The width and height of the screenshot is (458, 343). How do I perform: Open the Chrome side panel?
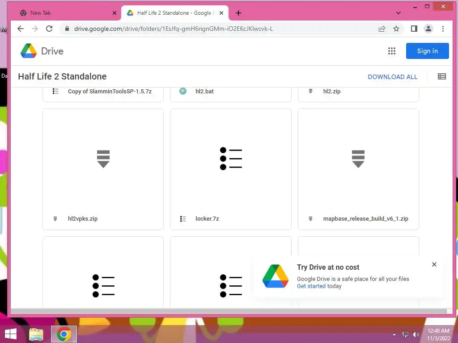coord(414,29)
